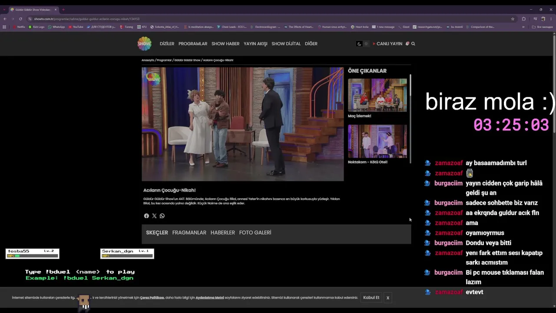
Task: Open the Maç İzlemek! video thumbnail
Action: point(377,95)
